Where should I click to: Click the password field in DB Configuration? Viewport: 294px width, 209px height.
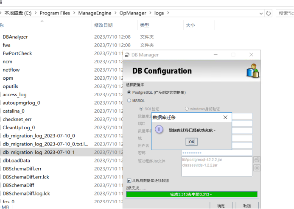tap(217, 153)
